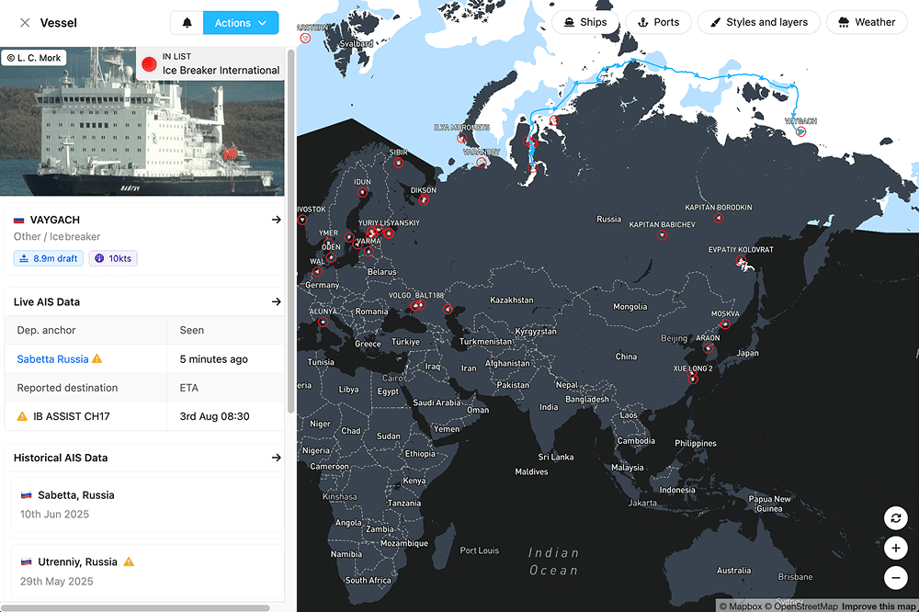Image resolution: width=919 pixels, height=612 pixels.
Task: Expand the Live AIS Data section
Action: 276,301
